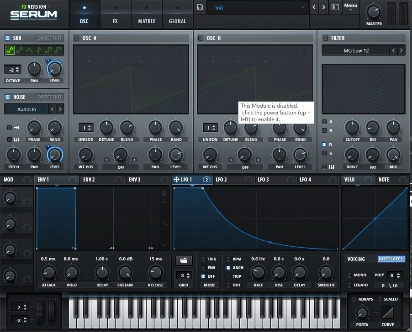Select the NOTE modulation tab
The image size is (412, 332).
click(391, 180)
